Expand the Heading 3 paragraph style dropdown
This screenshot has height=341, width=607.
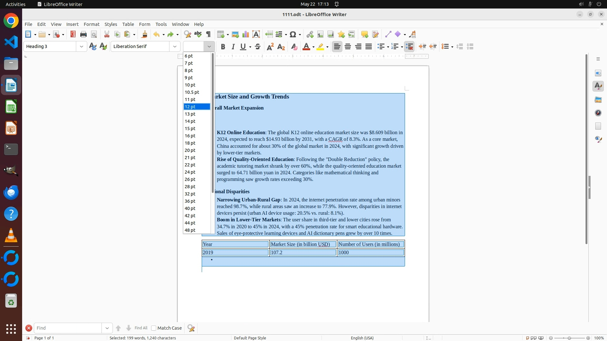(x=82, y=46)
